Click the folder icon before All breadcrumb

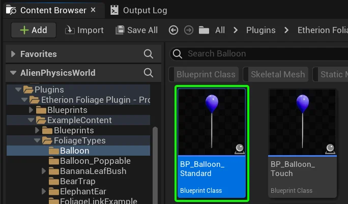(204, 31)
